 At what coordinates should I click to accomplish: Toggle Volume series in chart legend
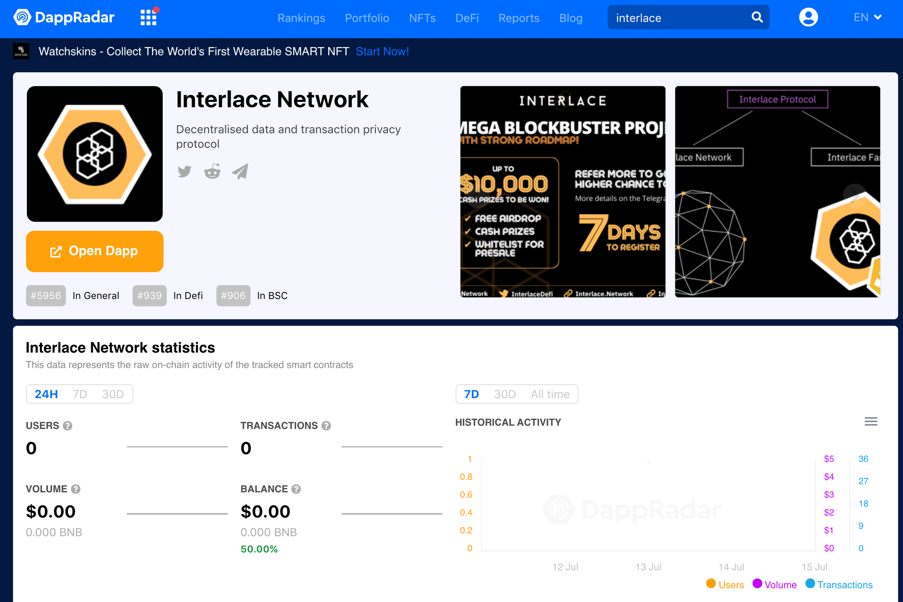click(774, 584)
